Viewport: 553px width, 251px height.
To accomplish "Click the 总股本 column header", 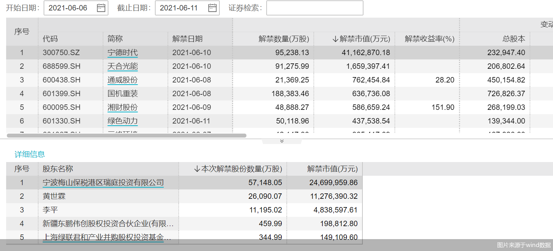I will coord(514,39).
